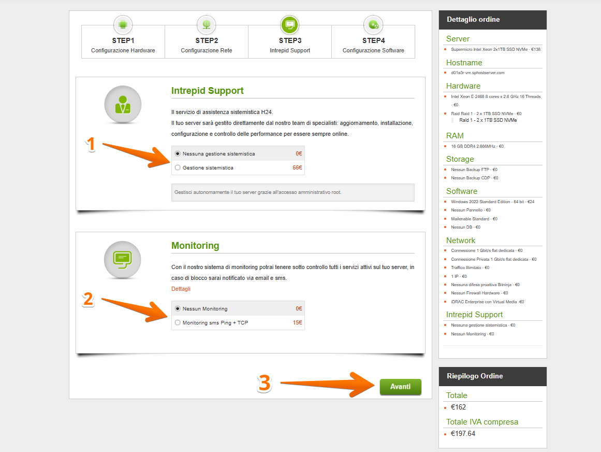The height and width of the screenshot is (452, 601).
Task: Select Nessuna gestione sistemistica radio option
Action: [178, 154]
